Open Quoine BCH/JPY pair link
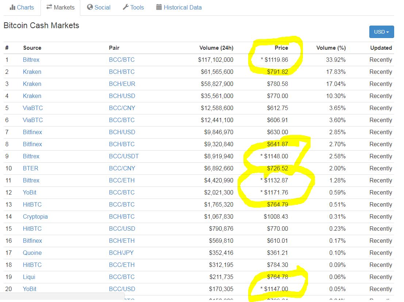 121,253
